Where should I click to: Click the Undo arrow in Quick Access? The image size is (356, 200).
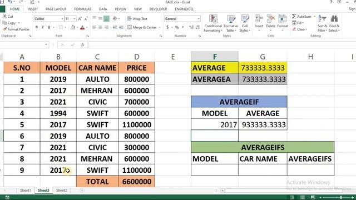[10, 2]
